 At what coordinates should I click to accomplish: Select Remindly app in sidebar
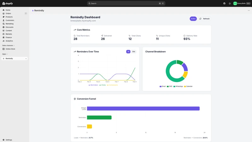14,59
